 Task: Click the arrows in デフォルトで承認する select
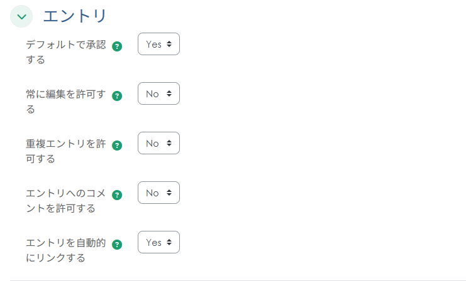click(170, 45)
